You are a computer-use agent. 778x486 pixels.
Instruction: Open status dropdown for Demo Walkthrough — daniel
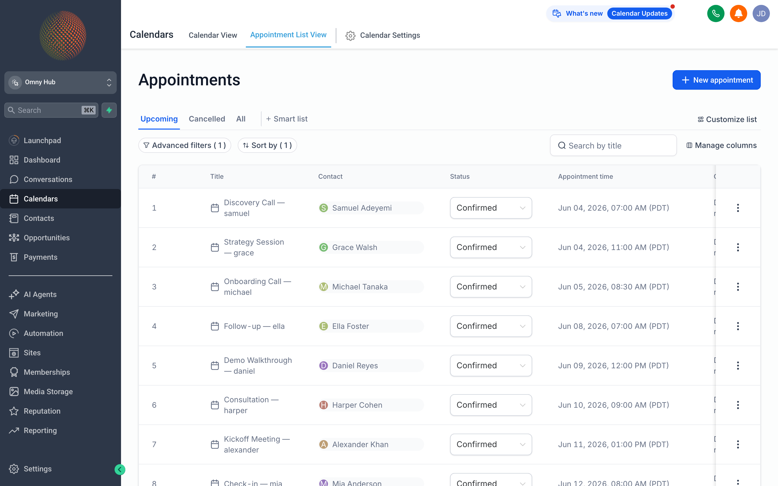491,366
